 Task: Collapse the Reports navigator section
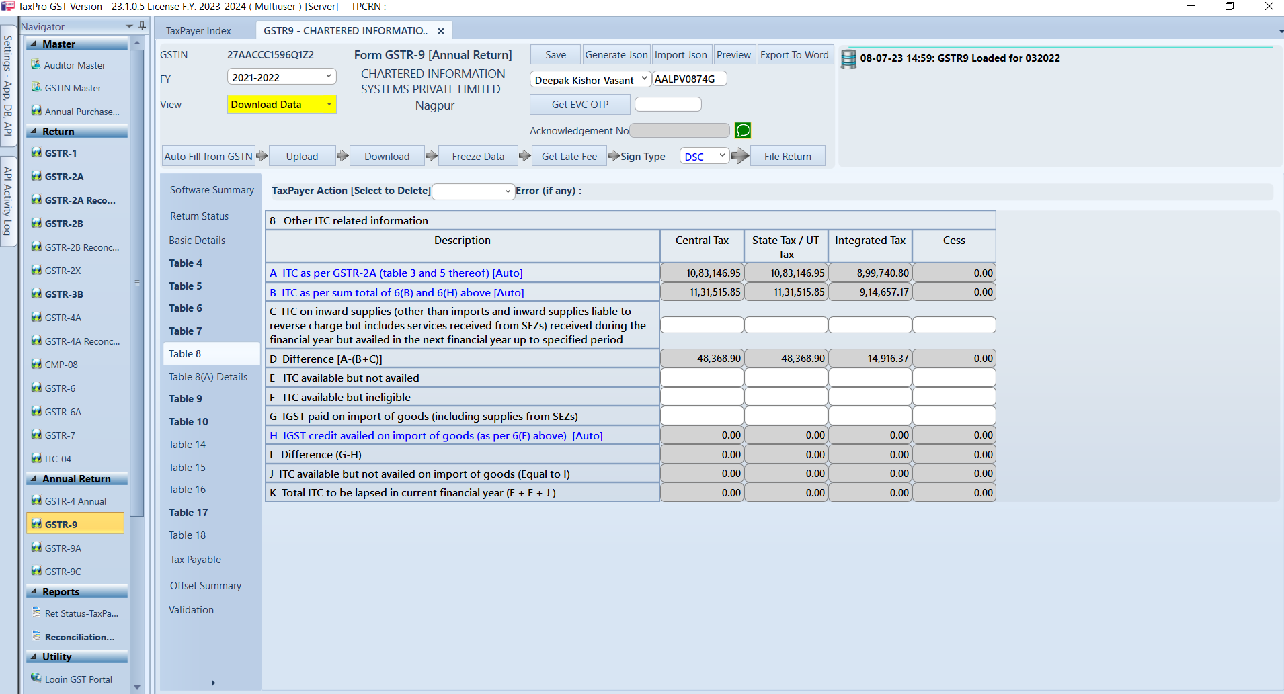pos(34,591)
